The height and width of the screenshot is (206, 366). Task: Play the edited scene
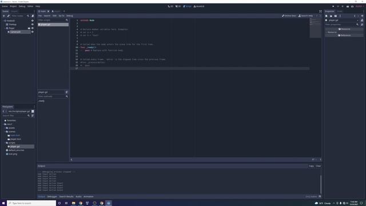click(348, 6)
